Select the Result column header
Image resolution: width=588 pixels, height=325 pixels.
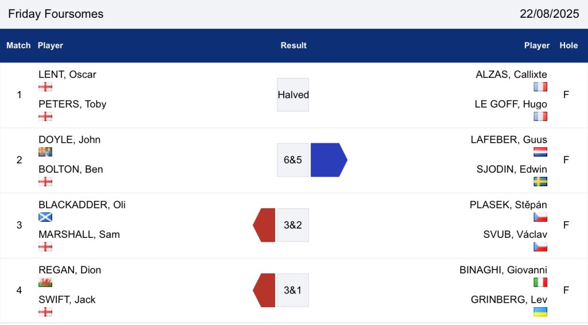pyautogui.click(x=293, y=45)
